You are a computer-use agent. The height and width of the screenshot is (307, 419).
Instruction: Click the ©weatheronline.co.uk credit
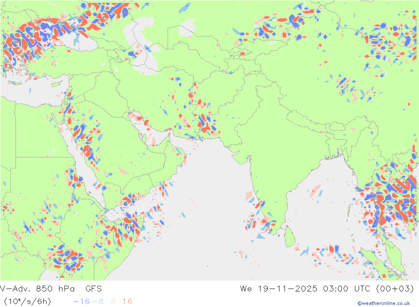(384, 303)
